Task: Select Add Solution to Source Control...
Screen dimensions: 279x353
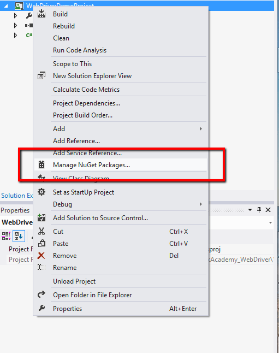Action: click(x=120, y=218)
